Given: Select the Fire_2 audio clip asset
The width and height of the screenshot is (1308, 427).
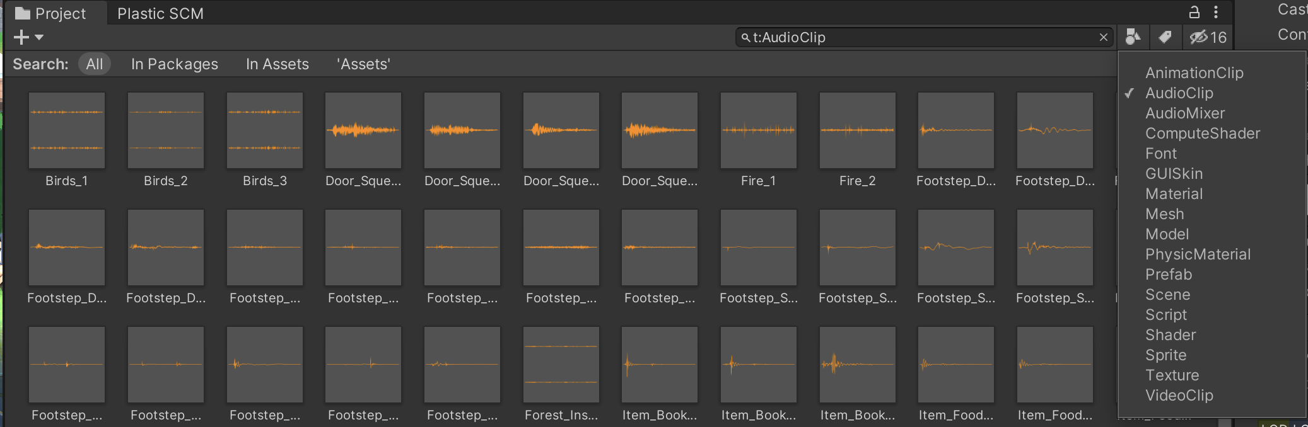Looking at the screenshot, I should click(x=857, y=130).
